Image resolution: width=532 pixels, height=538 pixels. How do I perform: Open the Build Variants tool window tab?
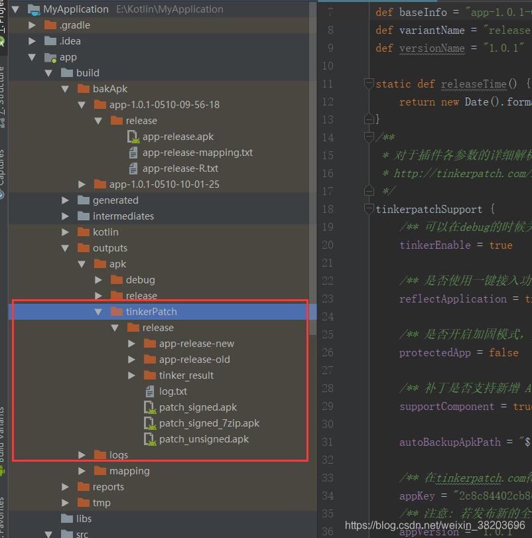(3, 441)
